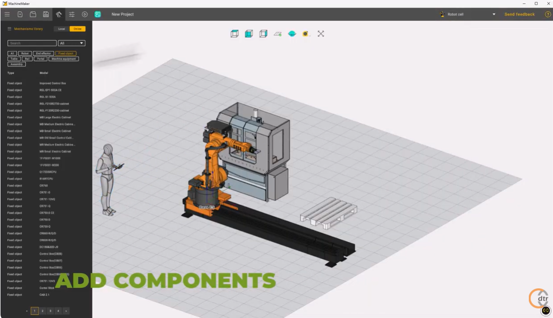Collapse the Mechanisms library panel menu icon
Screen dimensions: 553x318
(10, 29)
